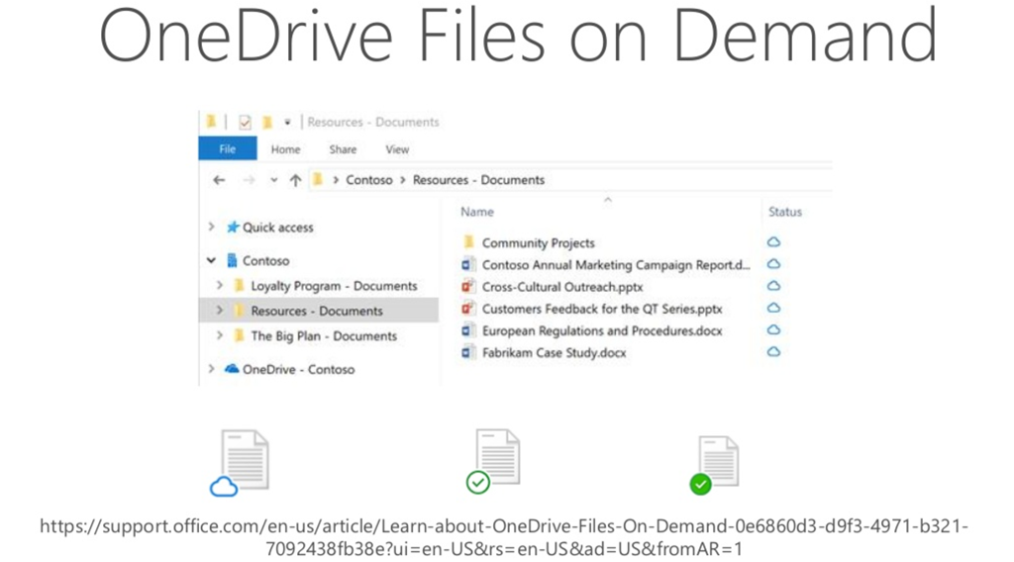The height and width of the screenshot is (562, 1014).
Task: Click the locally available document with outlined checkmark
Action: [x=493, y=461]
